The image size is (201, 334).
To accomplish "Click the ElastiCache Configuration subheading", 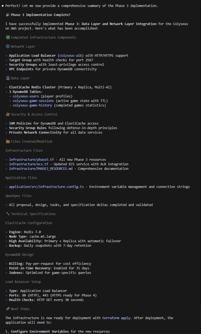I will tap(29, 223).
